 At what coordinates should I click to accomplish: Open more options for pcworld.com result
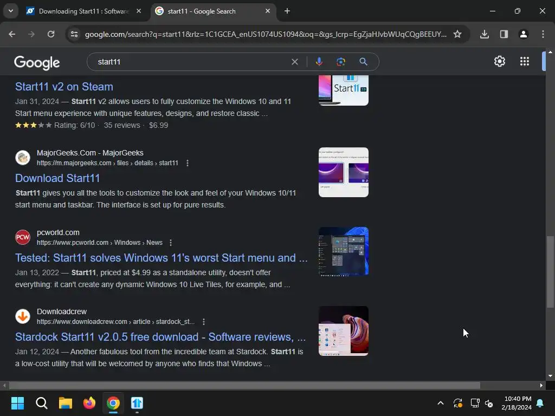pos(171,243)
